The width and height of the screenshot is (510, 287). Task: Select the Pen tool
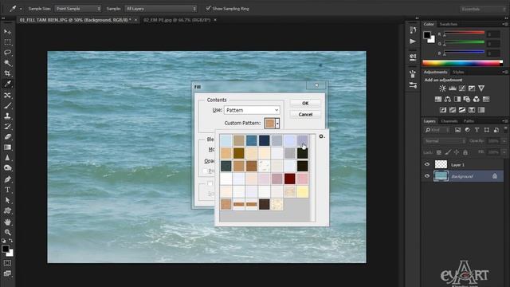[x=7, y=179]
